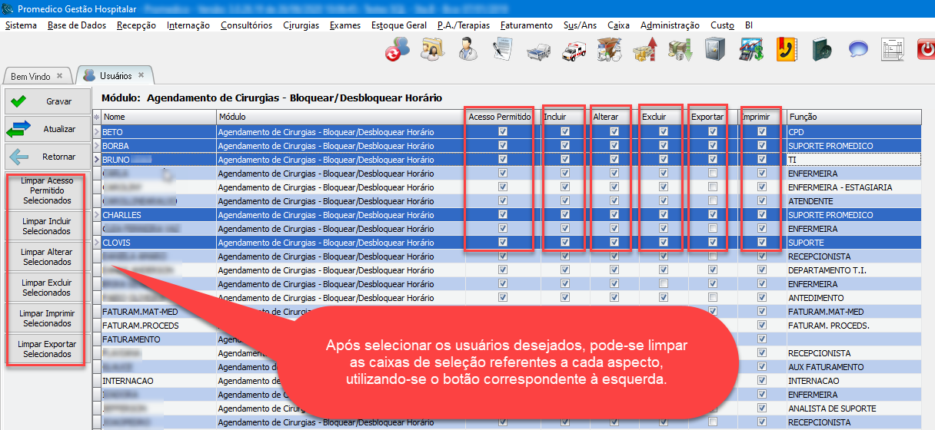This screenshot has height=430, width=935.
Task: Open the blue chat bubble icon
Action: tap(858, 51)
